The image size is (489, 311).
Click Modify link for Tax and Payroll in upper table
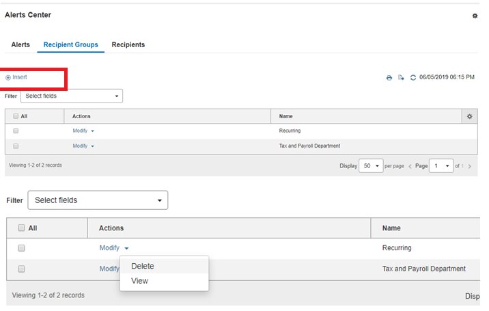coord(80,146)
